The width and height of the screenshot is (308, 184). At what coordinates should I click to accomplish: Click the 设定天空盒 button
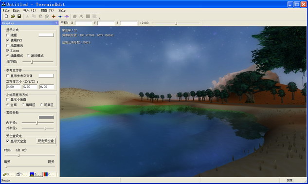[46, 141]
